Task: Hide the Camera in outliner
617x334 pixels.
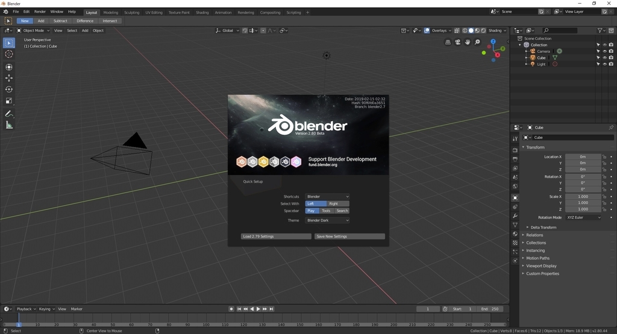Action: pyautogui.click(x=605, y=51)
